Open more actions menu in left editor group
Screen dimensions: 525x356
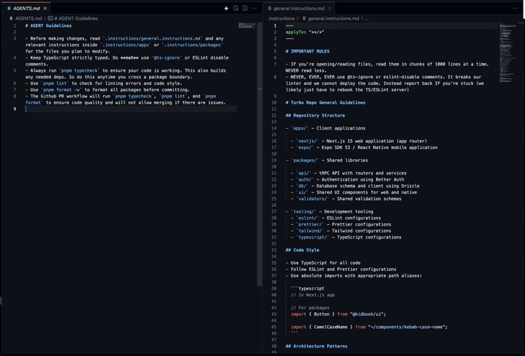click(254, 8)
